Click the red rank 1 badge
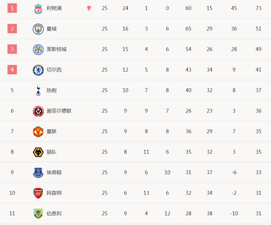Image resolution: width=271 pixels, height=225 pixels. coord(12,8)
